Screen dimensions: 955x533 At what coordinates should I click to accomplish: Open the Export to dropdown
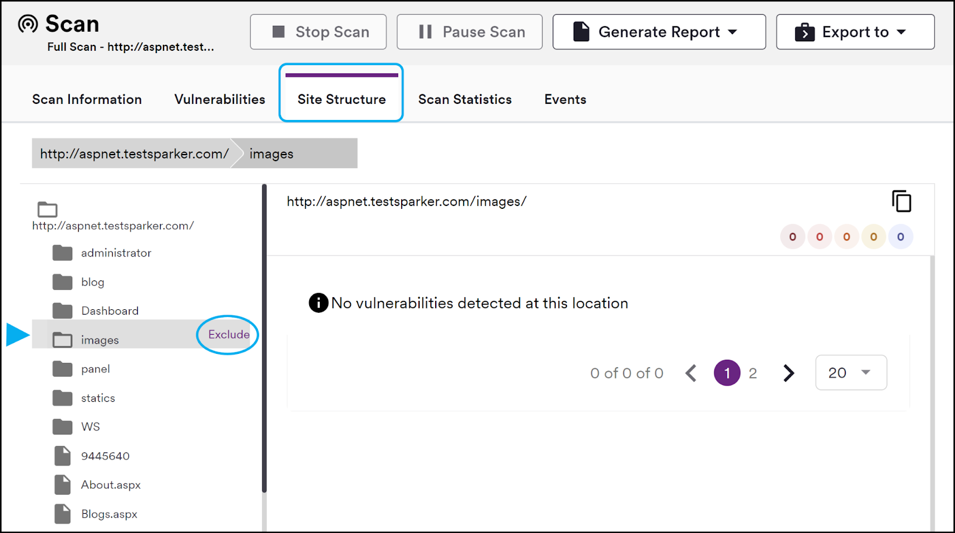click(x=855, y=32)
